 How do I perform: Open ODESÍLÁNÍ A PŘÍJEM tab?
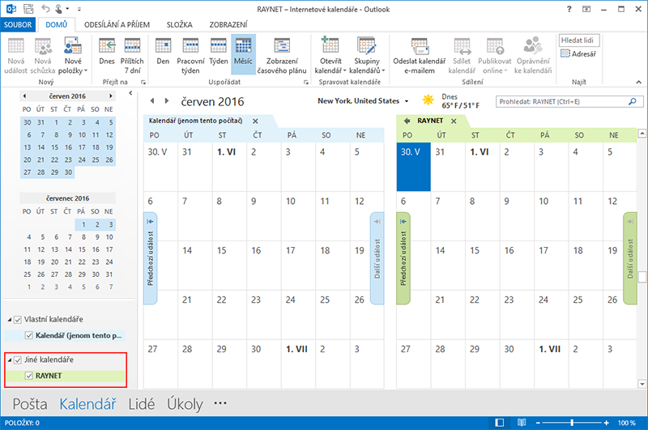(117, 25)
